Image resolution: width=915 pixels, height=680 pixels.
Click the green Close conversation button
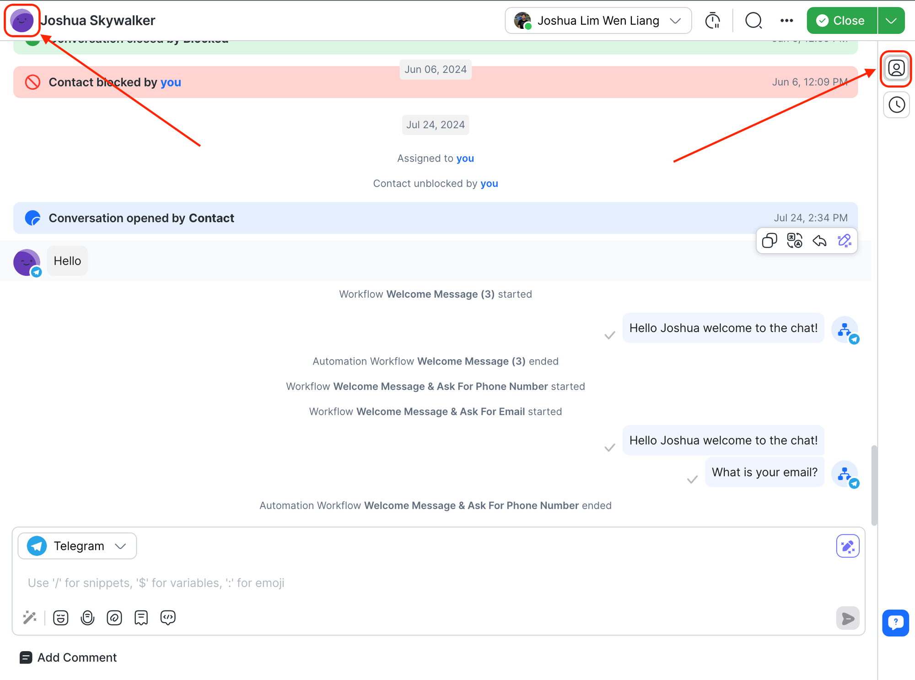click(841, 21)
